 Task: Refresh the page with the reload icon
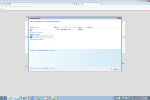(x=73, y=4)
